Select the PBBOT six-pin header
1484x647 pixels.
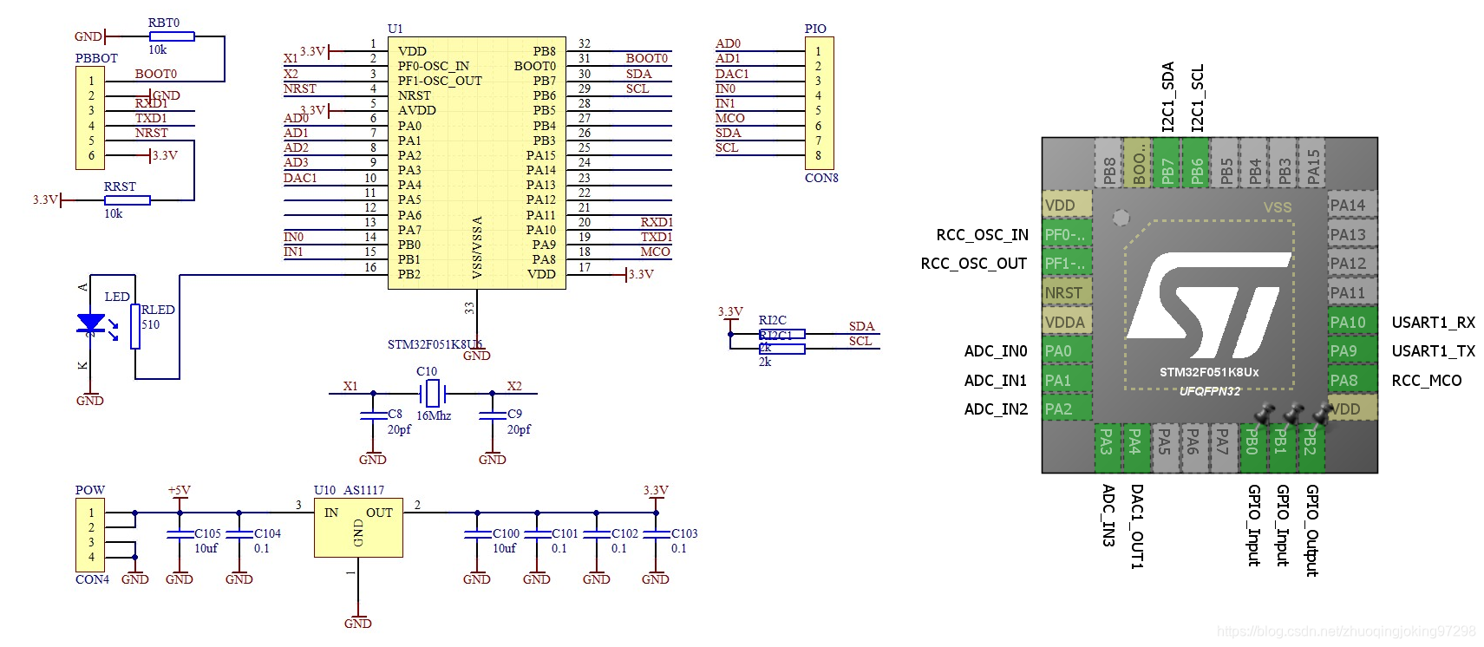point(91,118)
